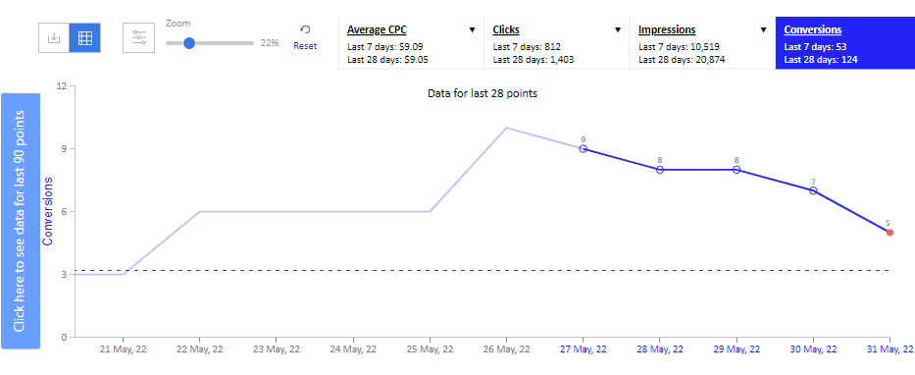Viewport: 915px width, 375px height.
Task: Select the Impressions metric tab
Action: point(702,42)
